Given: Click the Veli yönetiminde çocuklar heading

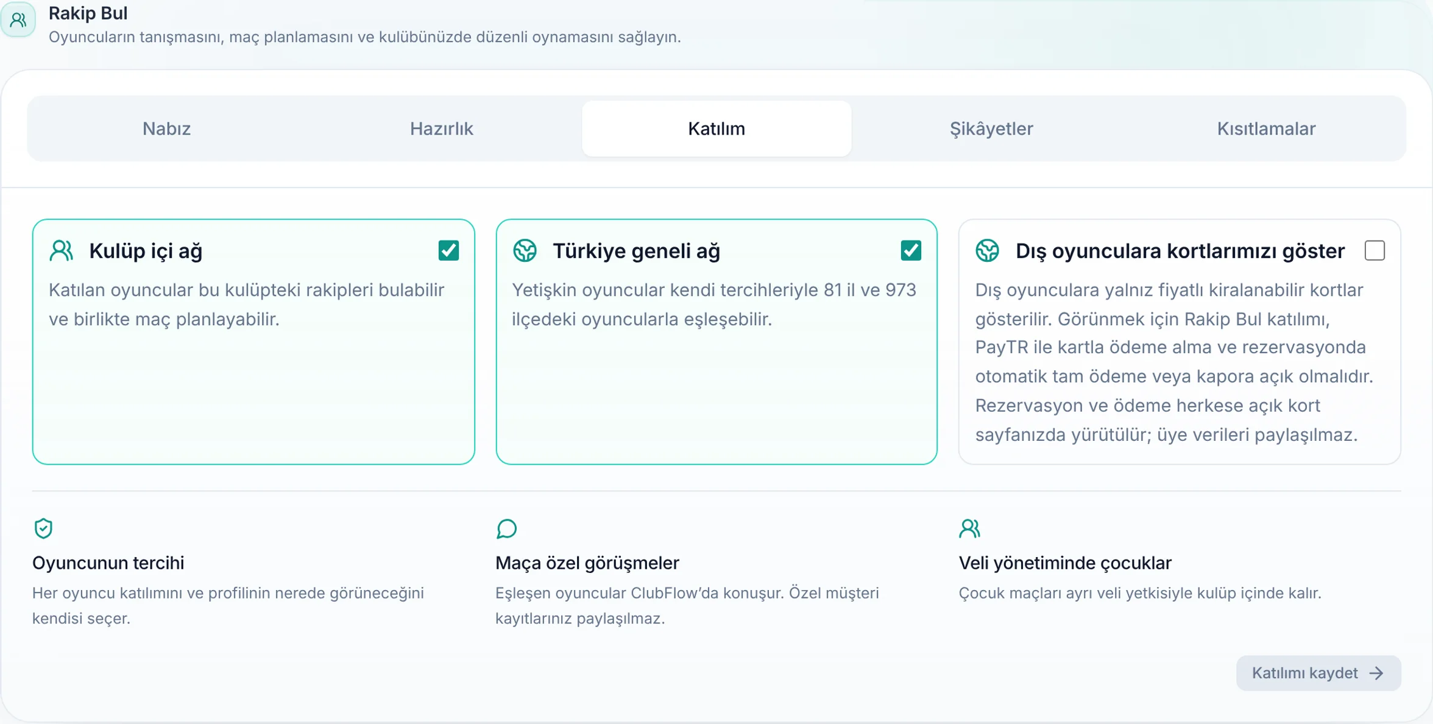Looking at the screenshot, I should [1065, 563].
